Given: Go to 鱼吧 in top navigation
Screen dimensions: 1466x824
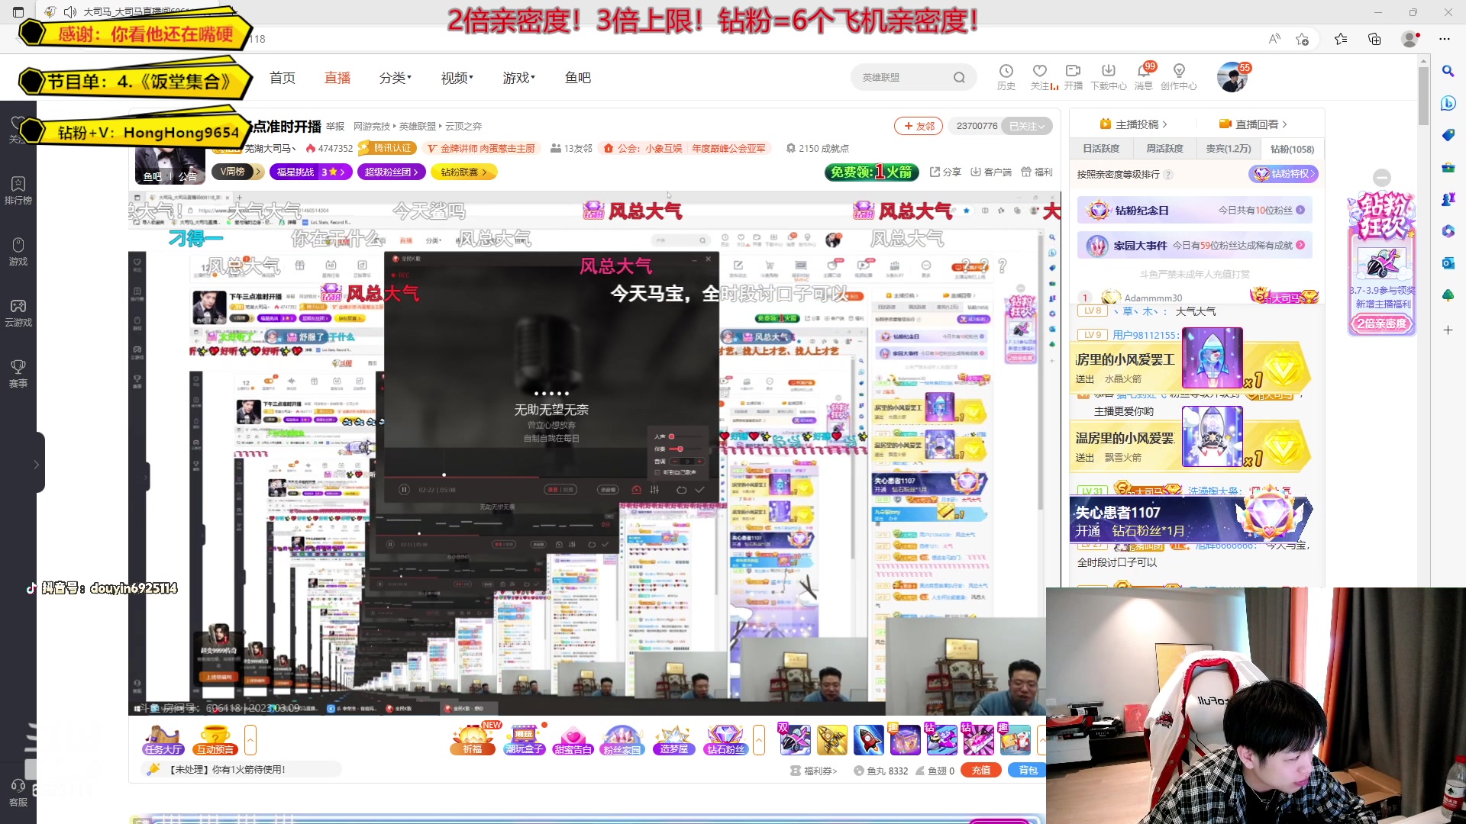Looking at the screenshot, I should 578,78.
